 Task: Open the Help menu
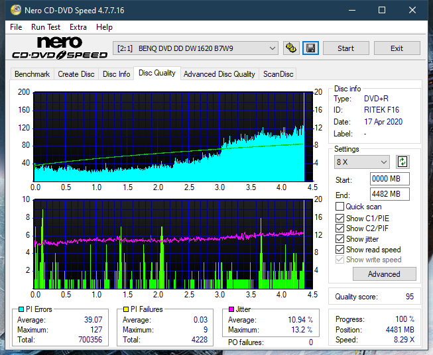(x=104, y=27)
